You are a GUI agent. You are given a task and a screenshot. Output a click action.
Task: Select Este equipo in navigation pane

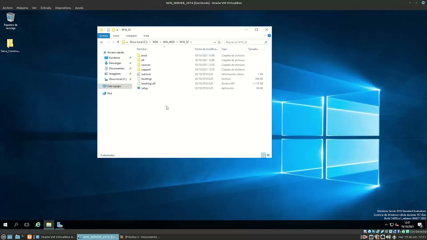(114, 86)
